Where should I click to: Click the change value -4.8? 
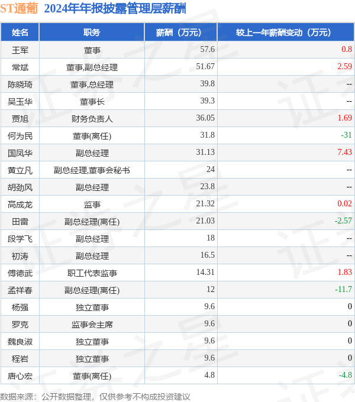[x=346, y=375]
